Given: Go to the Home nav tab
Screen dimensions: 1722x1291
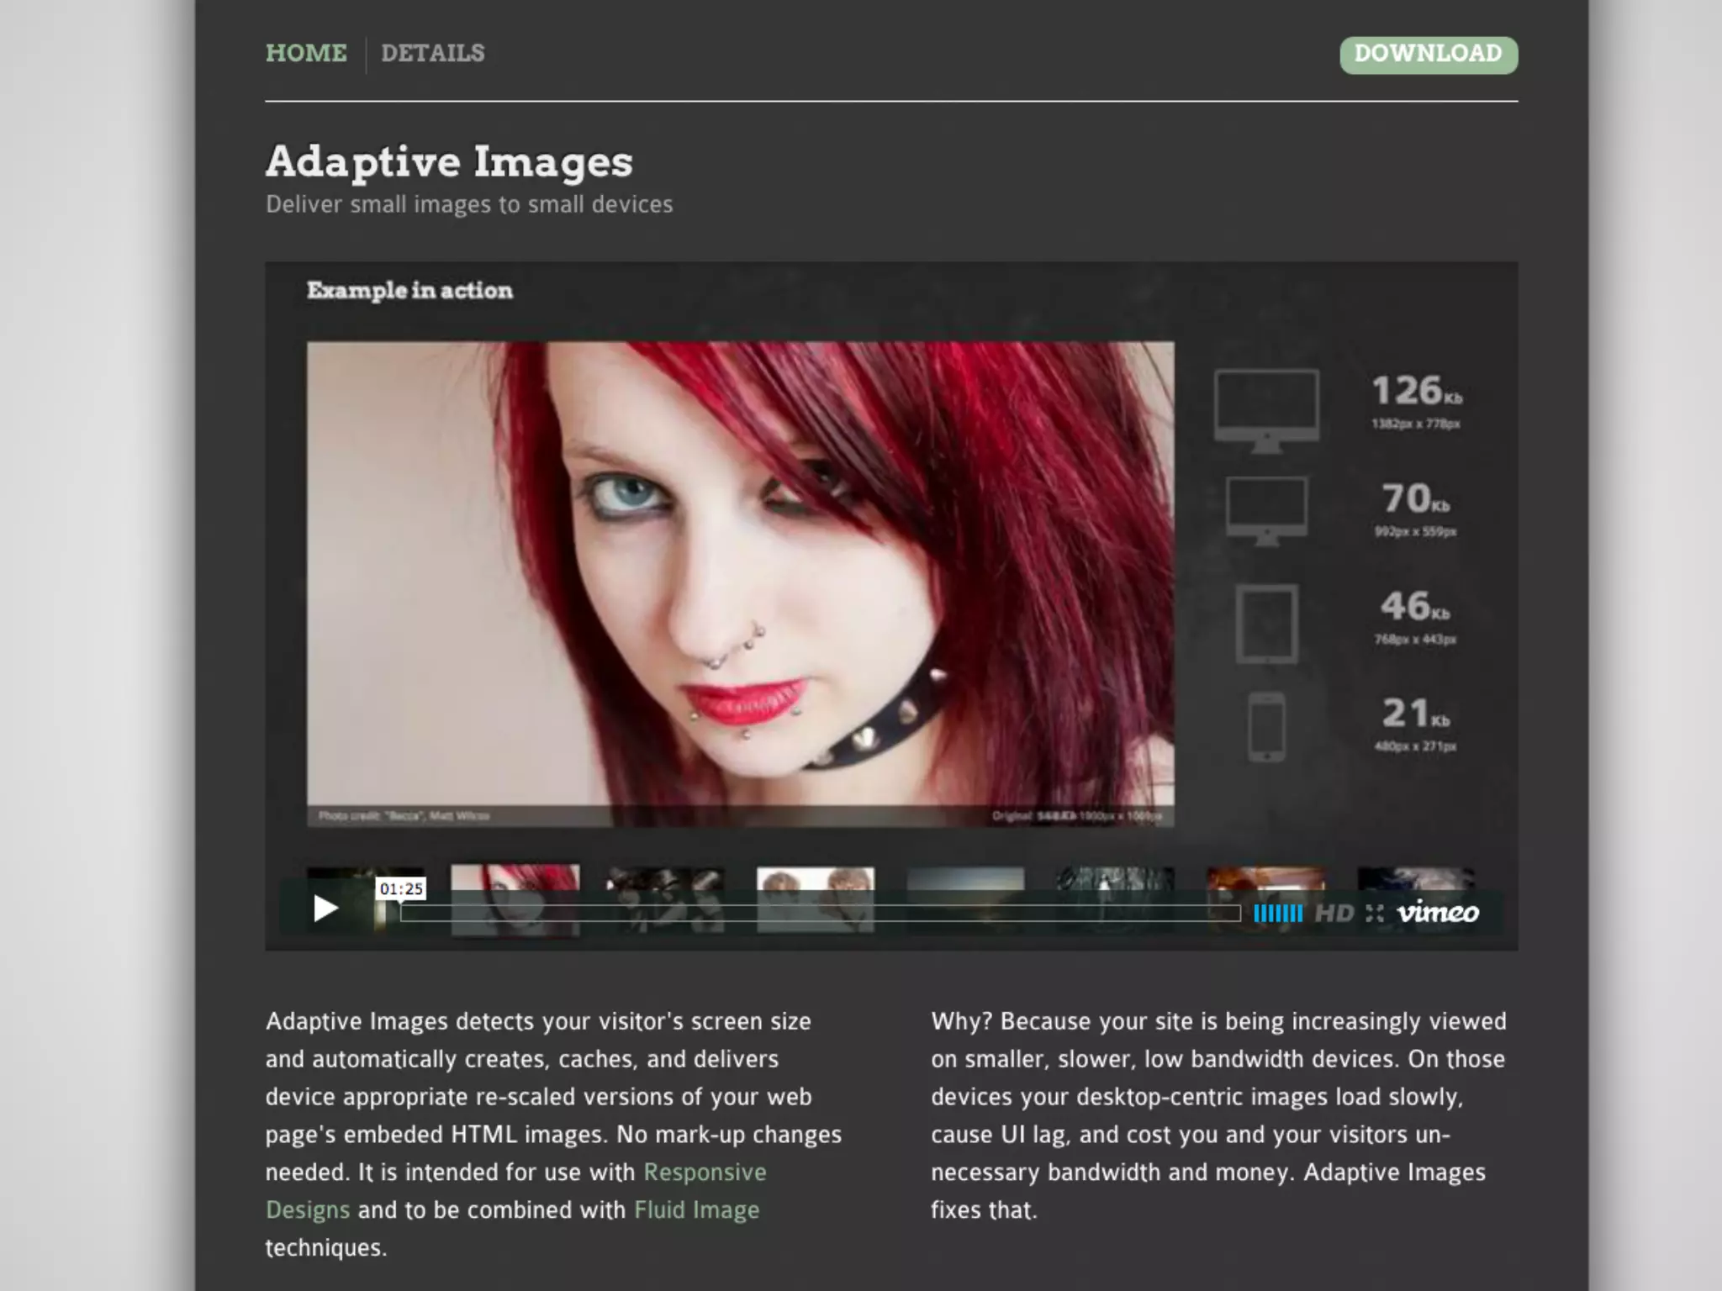Looking at the screenshot, I should tap(306, 53).
